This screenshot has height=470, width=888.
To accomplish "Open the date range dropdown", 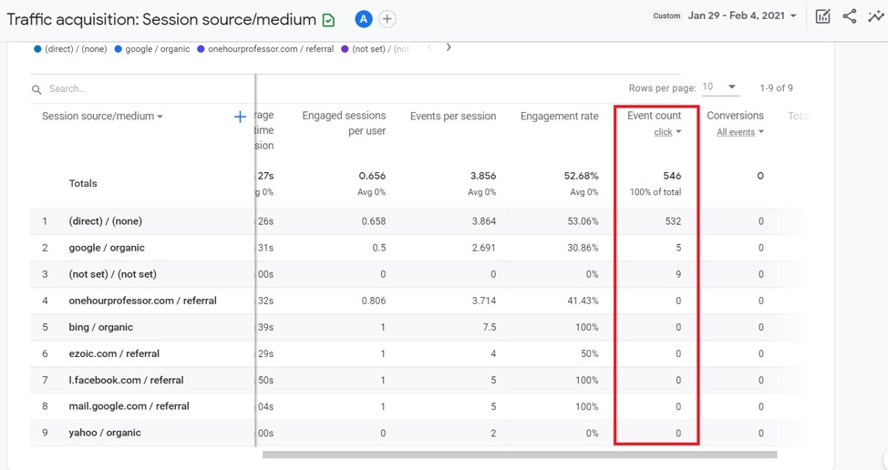I will 742,16.
